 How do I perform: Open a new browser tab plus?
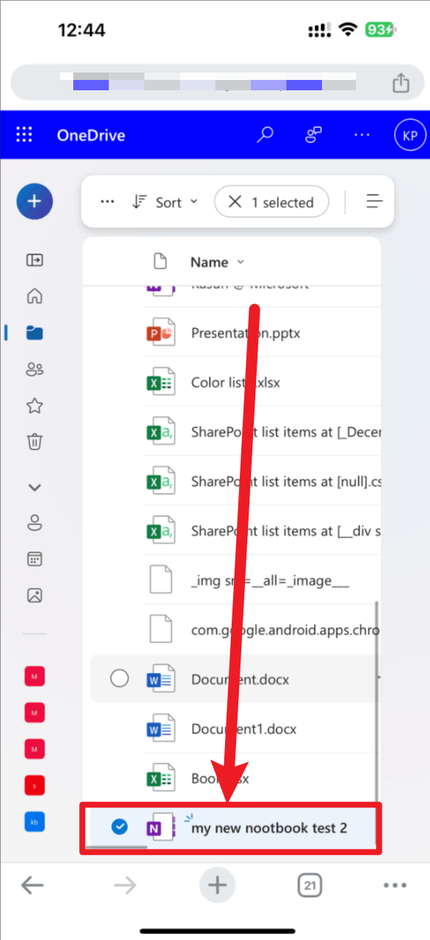tap(217, 884)
